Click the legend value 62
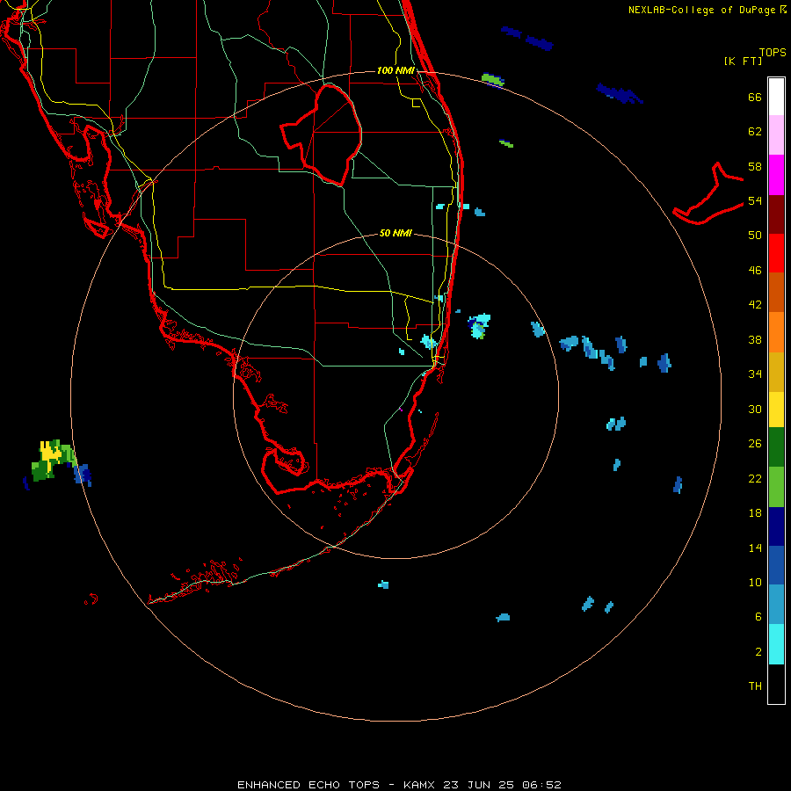The image size is (791, 791). 755,132
